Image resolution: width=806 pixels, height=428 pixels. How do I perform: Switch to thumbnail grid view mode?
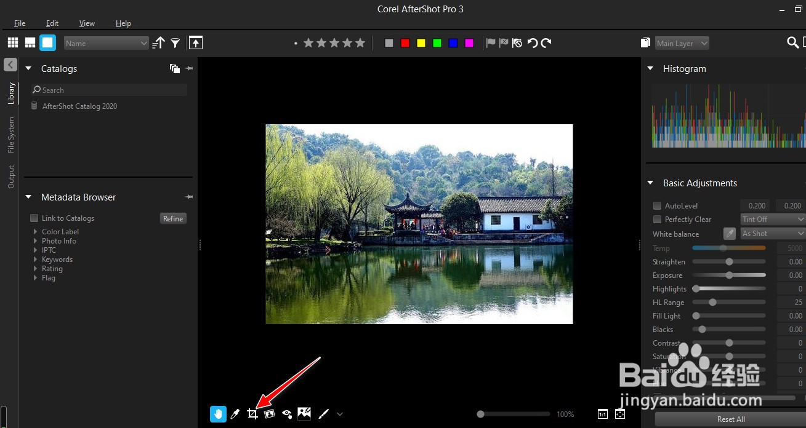[12, 42]
